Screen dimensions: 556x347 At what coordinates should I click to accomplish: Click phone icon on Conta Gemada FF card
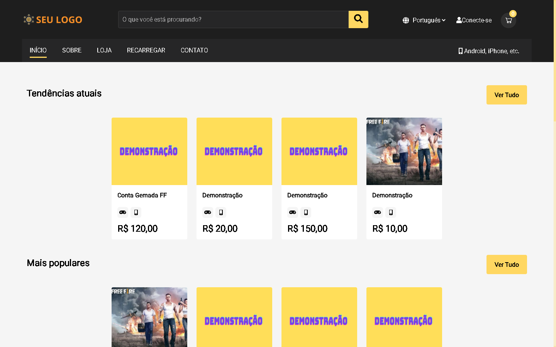(x=136, y=212)
